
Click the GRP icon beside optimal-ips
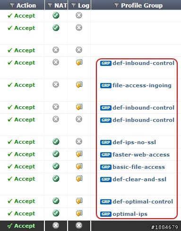(106, 214)
